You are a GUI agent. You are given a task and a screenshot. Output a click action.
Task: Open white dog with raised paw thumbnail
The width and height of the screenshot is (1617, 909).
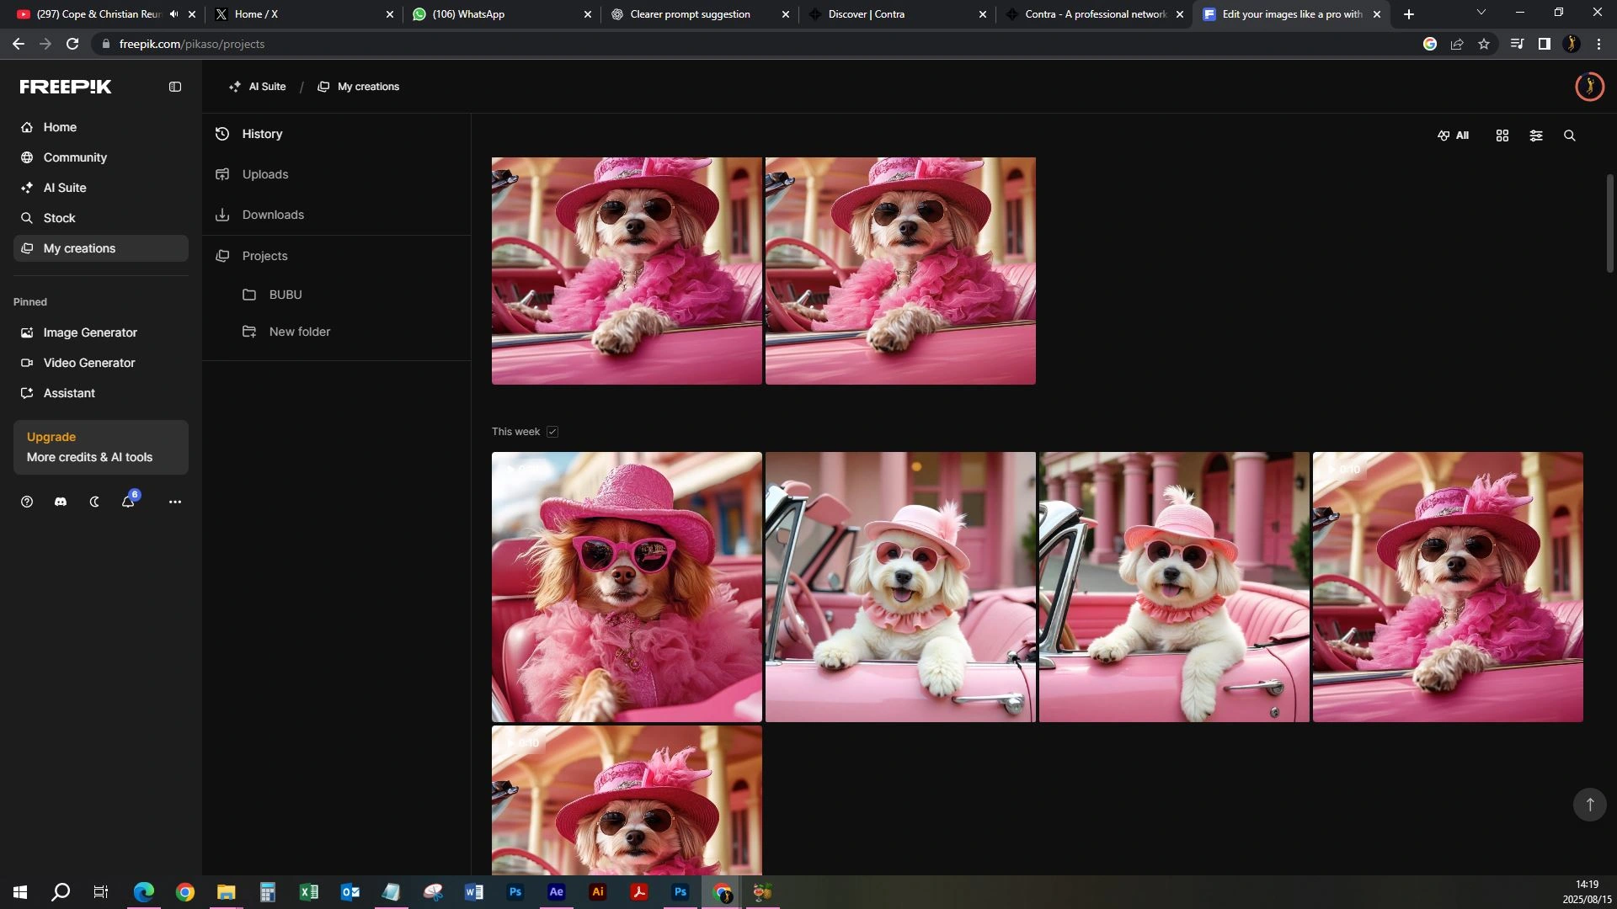coord(900,587)
